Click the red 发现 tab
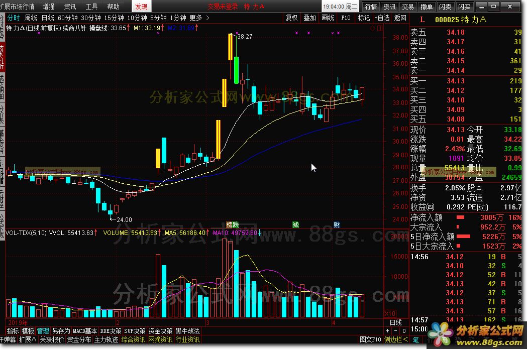 pyautogui.click(x=141, y=7)
